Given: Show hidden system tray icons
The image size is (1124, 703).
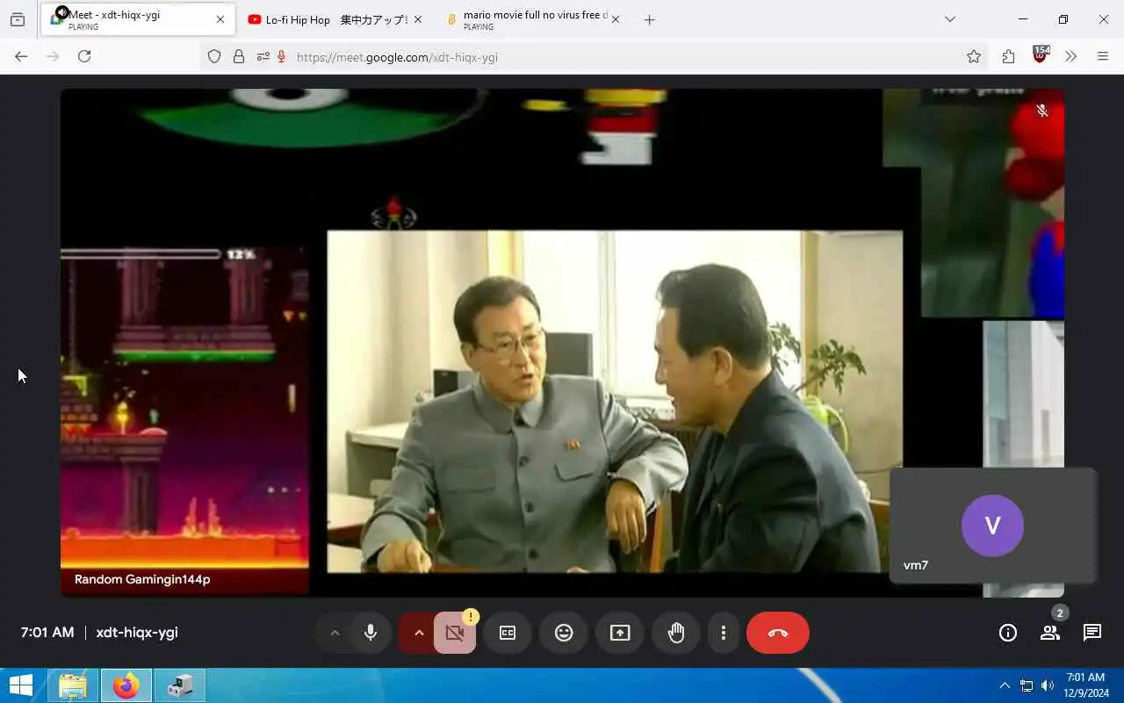Looking at the screenshot, I should coord(1005,685).
